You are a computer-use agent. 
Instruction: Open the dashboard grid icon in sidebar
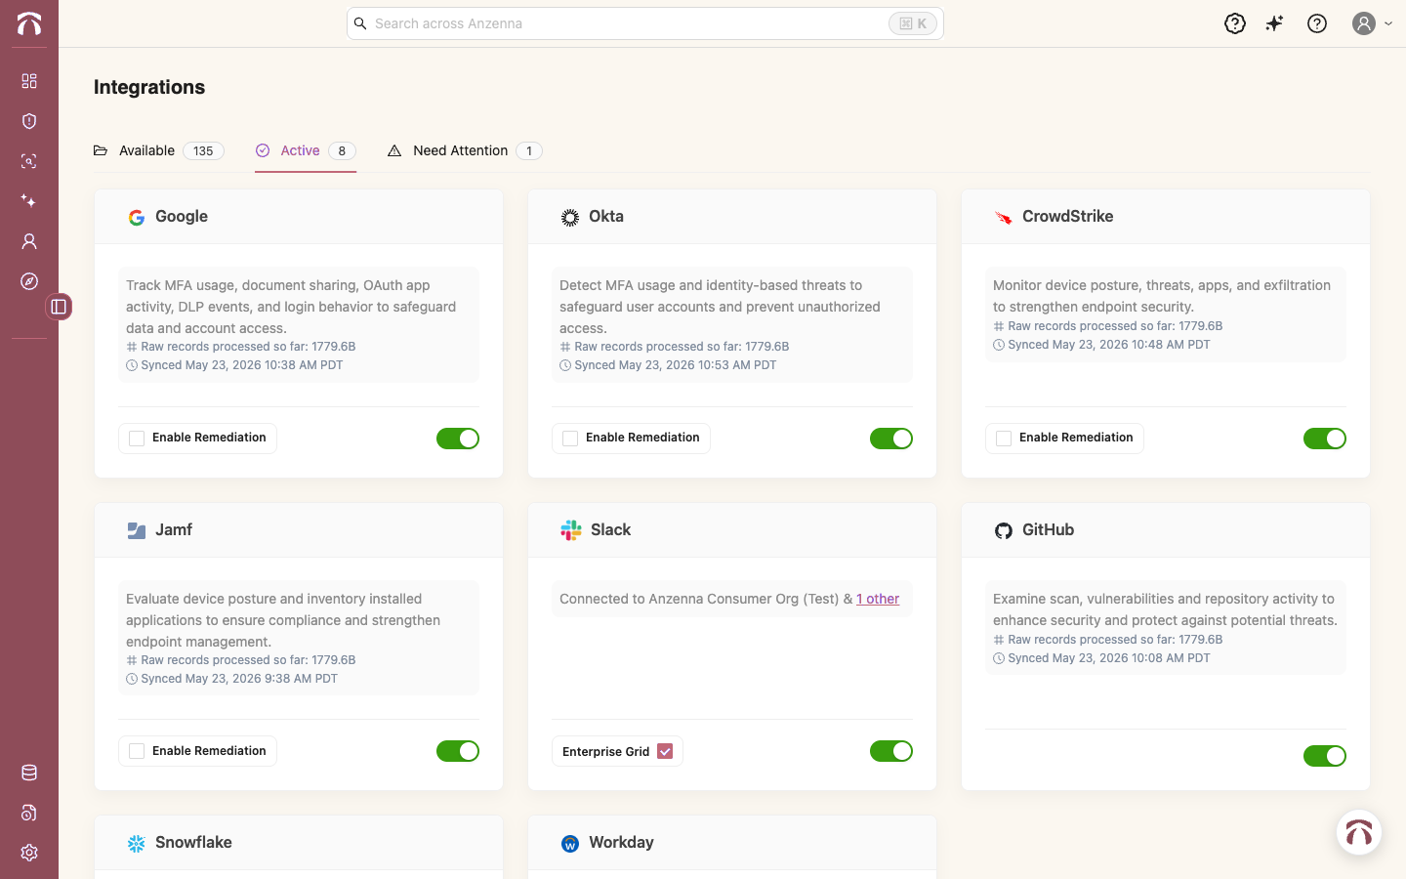(x=29, y=81)
